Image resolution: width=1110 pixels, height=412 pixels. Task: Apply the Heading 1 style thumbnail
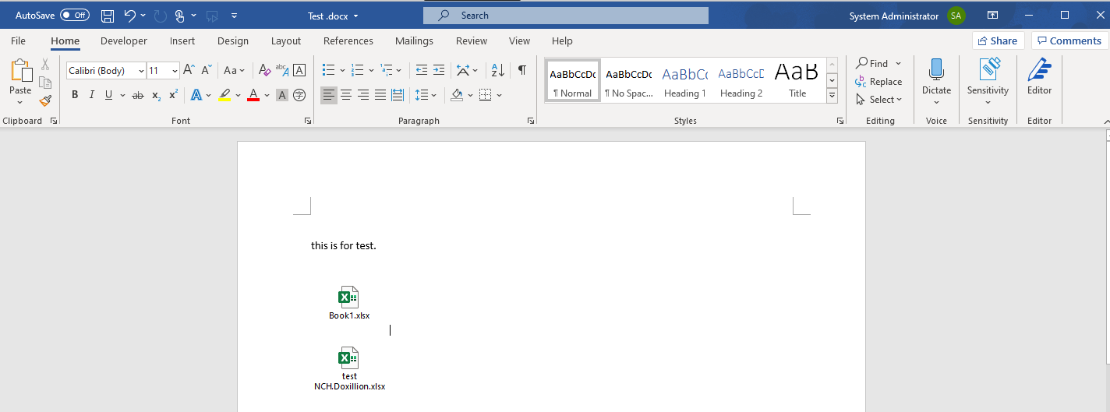pyautogui.click(x=685, y=81)
